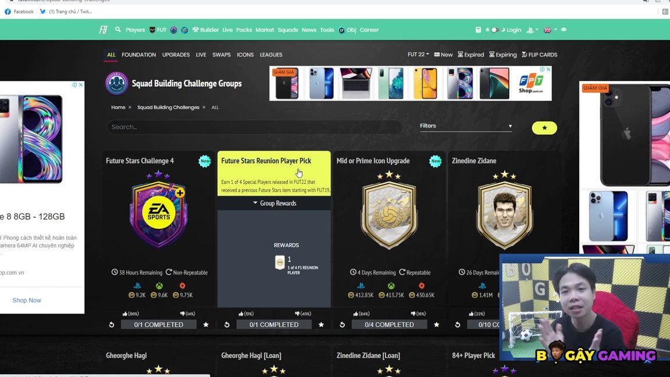Click Shop Now in the left ad

pos(27,300)
